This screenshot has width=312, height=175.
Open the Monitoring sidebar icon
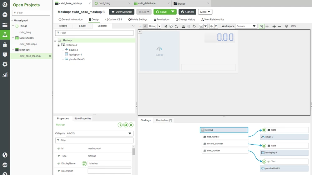point(5,54)
